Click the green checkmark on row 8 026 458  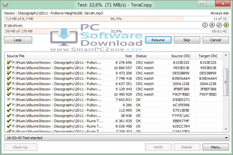9,126
